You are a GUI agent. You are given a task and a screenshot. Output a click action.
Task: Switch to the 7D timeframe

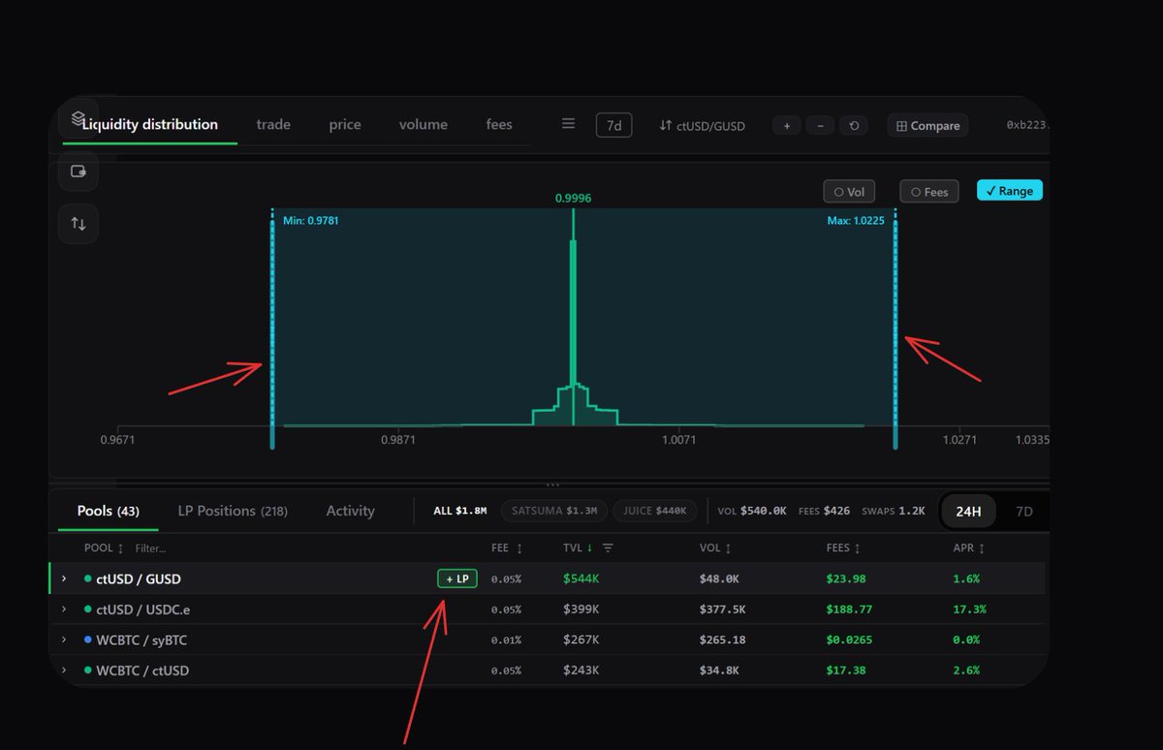(1023, 512)
